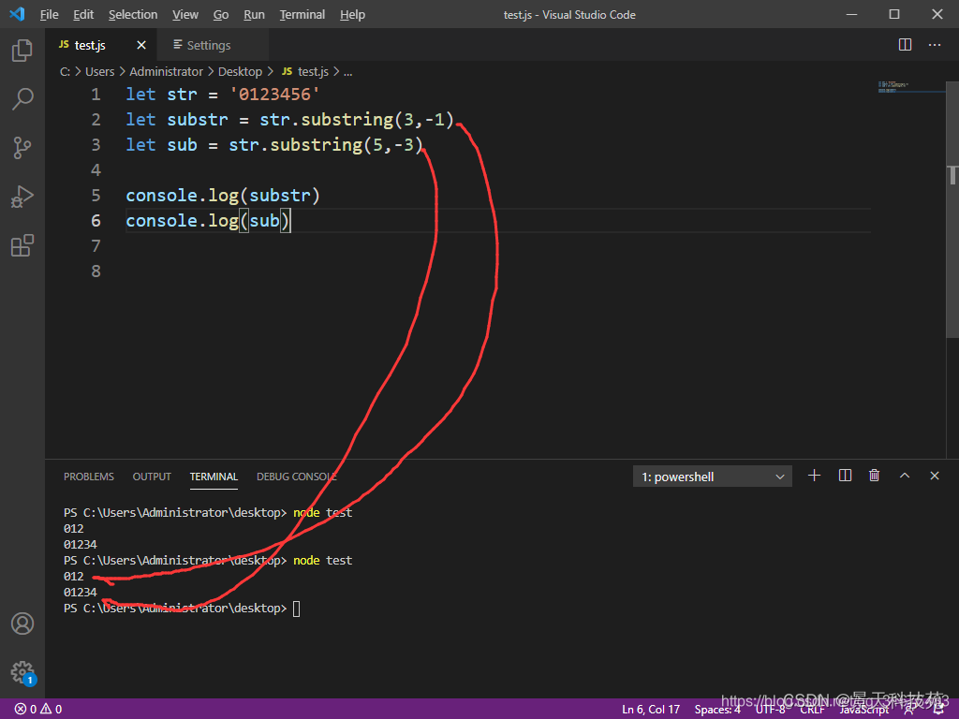The image size is (959, 719).
Task: Create a new terminal with plus icon
Action: click(814, 476)
